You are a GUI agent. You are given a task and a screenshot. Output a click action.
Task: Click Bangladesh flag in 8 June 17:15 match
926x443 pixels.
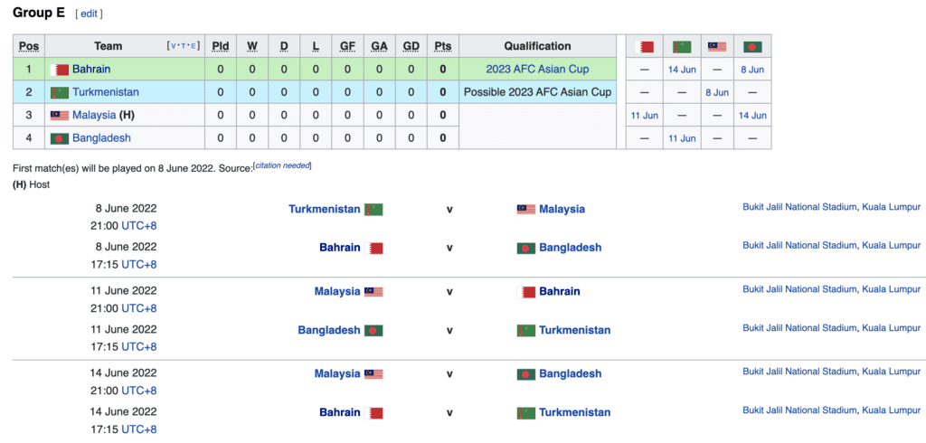pyautogui.click(x=526, y=248)
